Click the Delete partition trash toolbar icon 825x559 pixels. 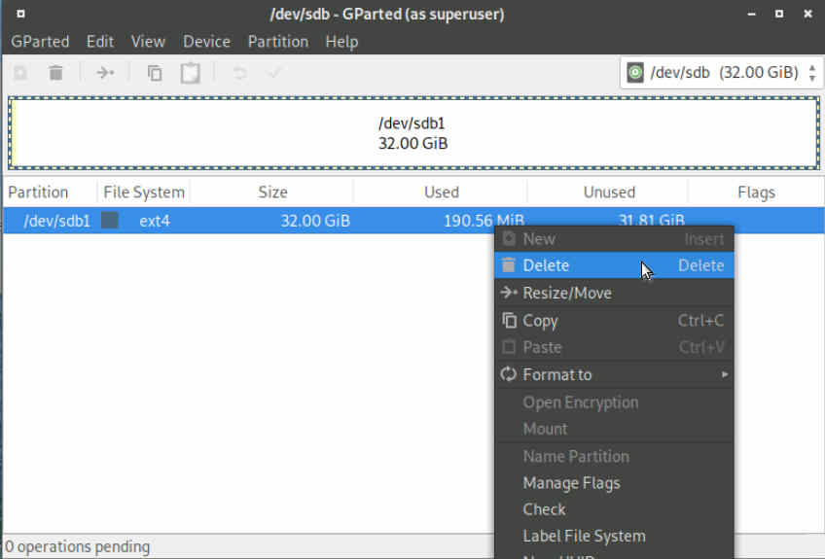pyautogui.click(x=55, y=73)
